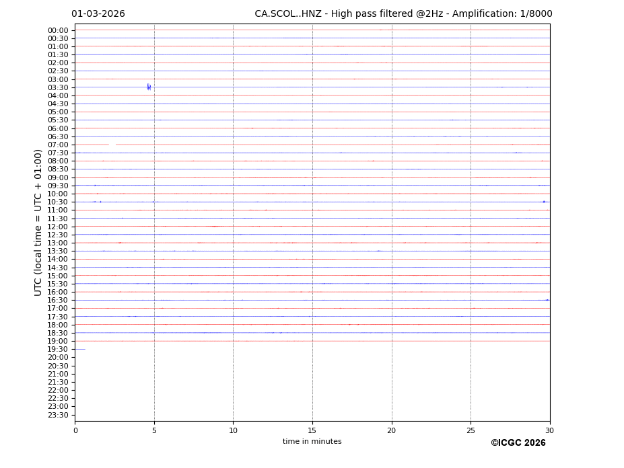624x468 pixels.
Task: Click the blue blip at end of 16:30 trace
Action: pos(547,300)
